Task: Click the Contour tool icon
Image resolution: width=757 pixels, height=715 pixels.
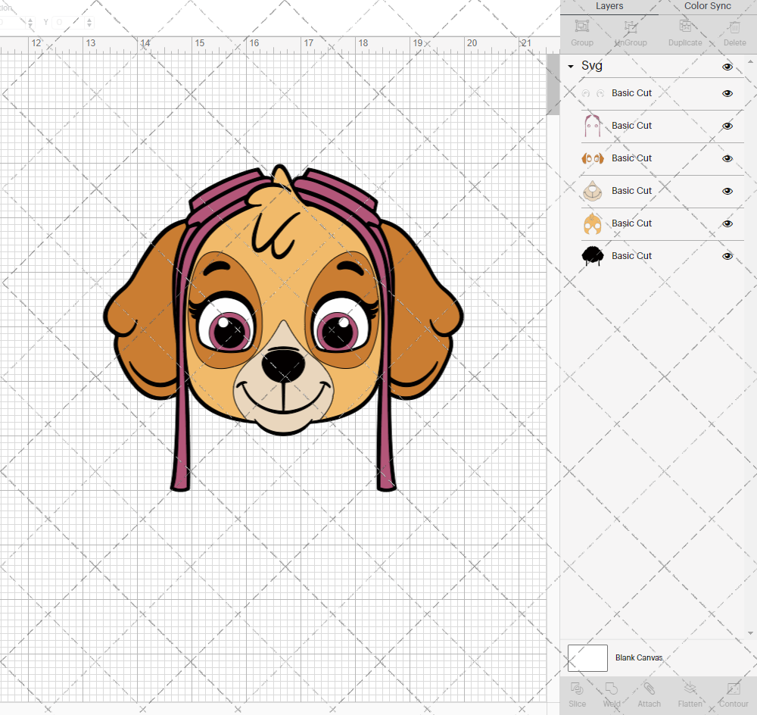Action: tap(734, 688)
